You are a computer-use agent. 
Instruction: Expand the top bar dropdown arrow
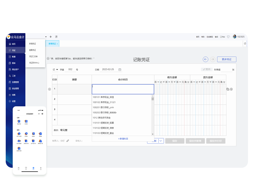coord(46,37)
